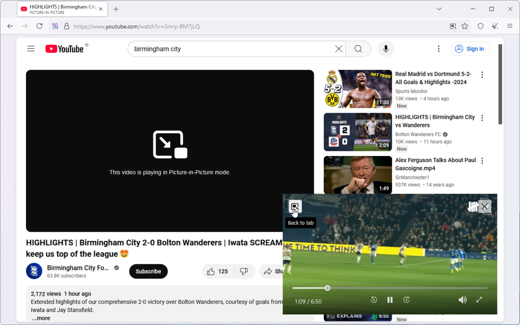Bookmark the page with the star icon

(x=465, y=26)
